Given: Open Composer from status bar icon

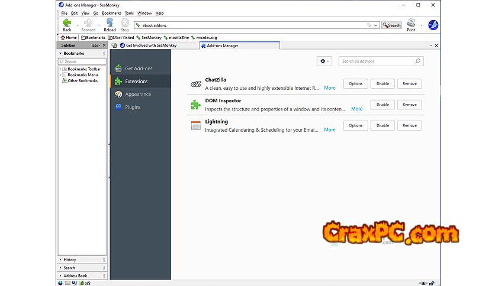Looking at the screenshot, I should click(75, 283).
